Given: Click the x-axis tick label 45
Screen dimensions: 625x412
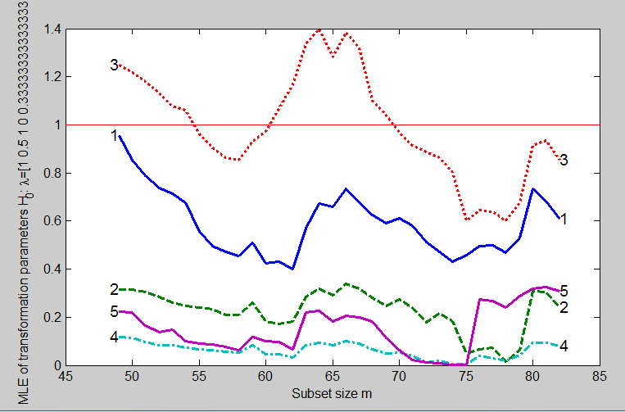Looking at the screenshot, I should (x=65, y=379).
